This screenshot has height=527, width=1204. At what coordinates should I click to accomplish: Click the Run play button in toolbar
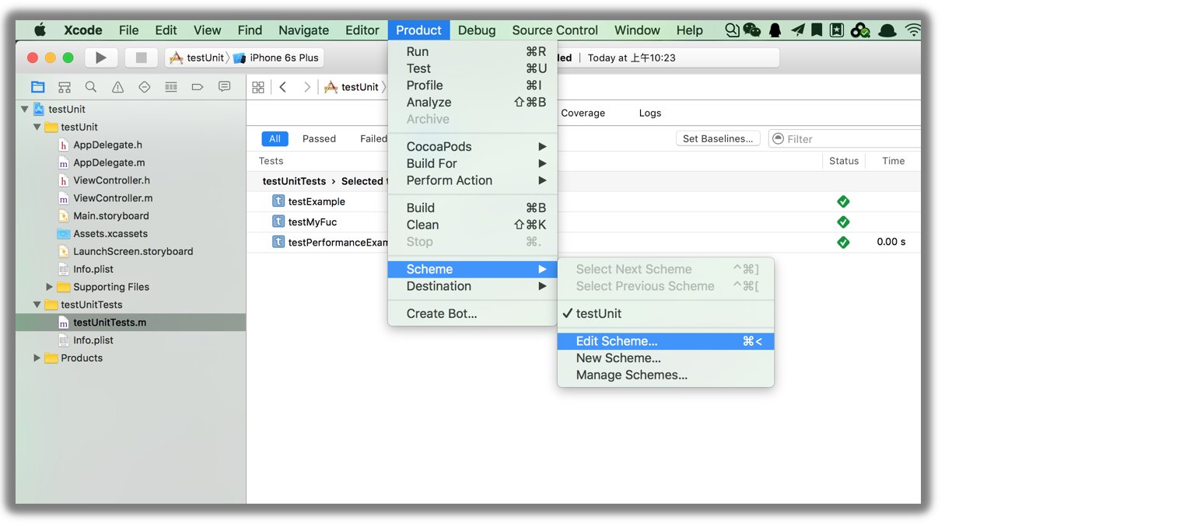(101, 58)
